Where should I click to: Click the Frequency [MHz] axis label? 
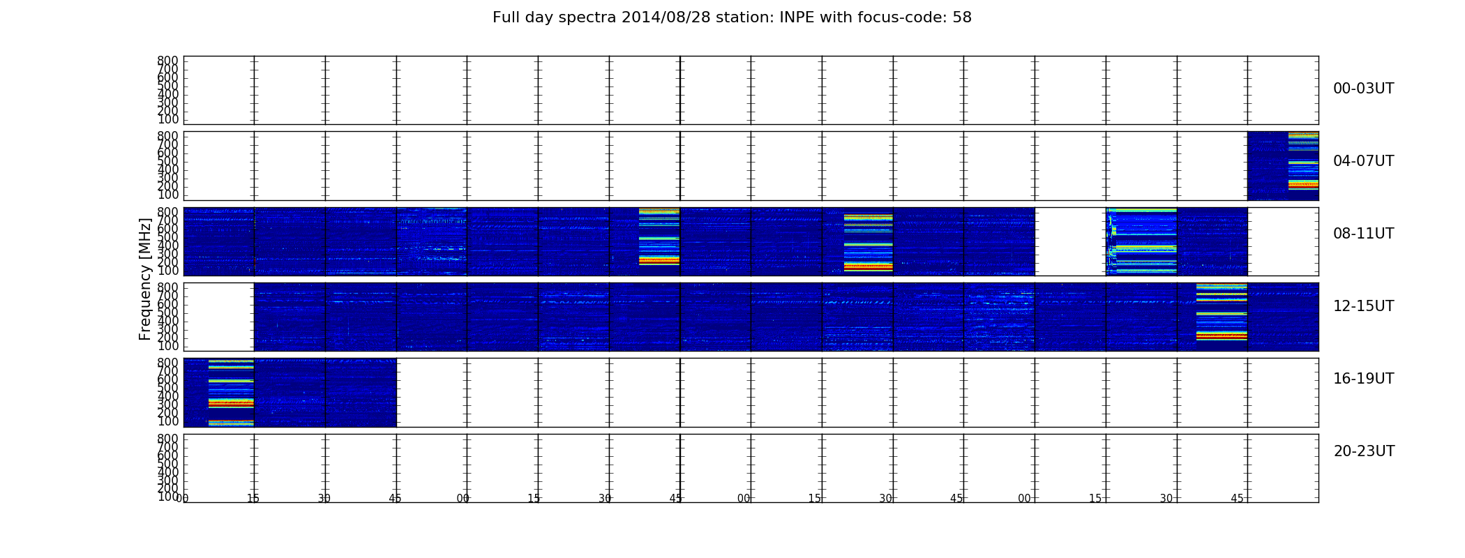(145, 279)
